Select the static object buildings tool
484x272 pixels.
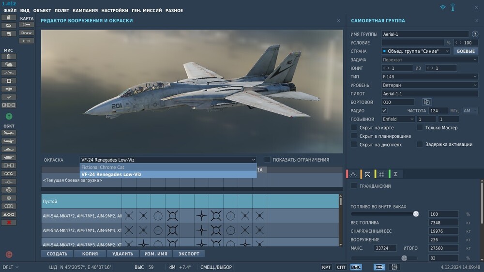[9, 174]
